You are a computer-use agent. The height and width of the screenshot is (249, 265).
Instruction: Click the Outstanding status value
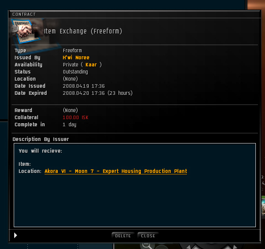pyautogui.click(x=75, y=72)
